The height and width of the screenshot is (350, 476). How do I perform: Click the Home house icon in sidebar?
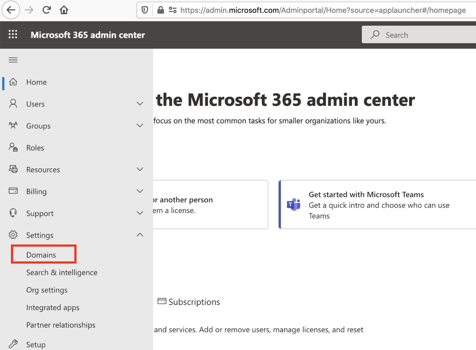tap(13, 82)
